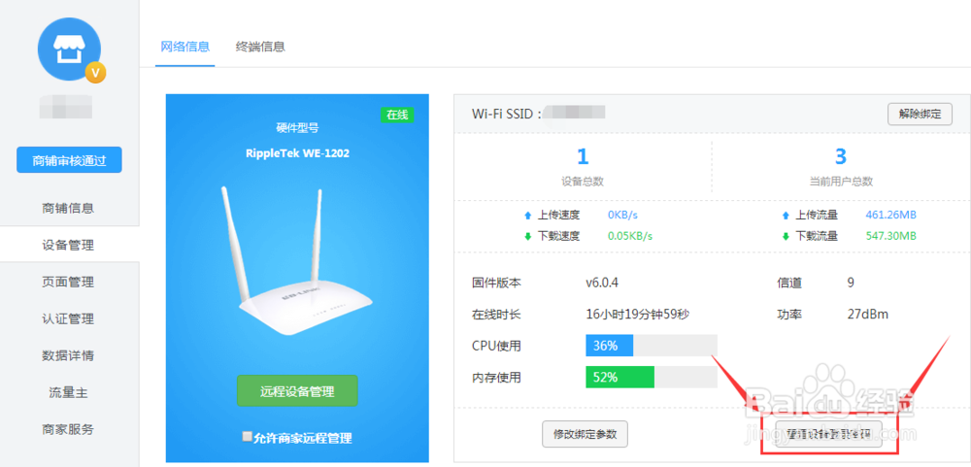
Task: Click the blue upload traffic arrow icon
Action: pyautogui.click(x=786, y=216)
